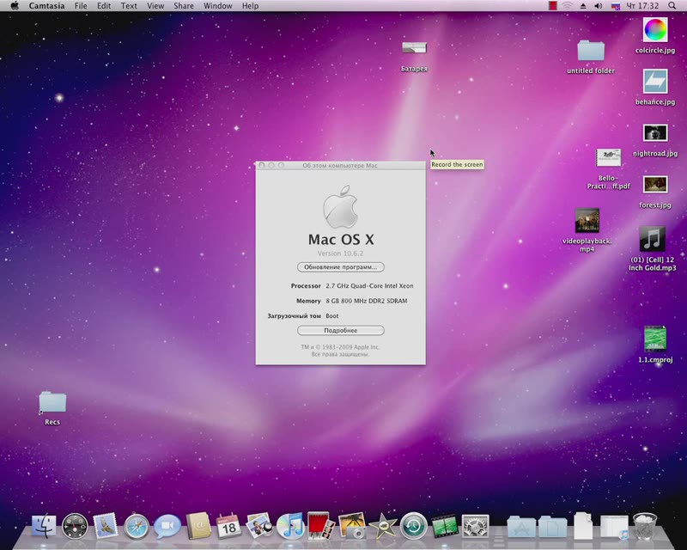Viewport: 687px width, 550px height.
Task: Click the Version 10.6.2 text
Action: pos(340,254)
